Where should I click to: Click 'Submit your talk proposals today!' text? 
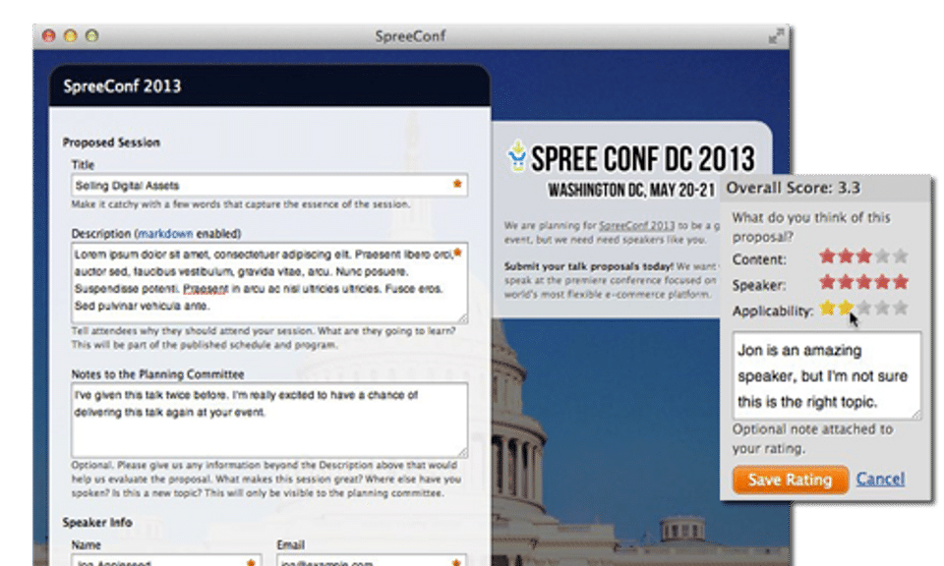pos(588,266)
